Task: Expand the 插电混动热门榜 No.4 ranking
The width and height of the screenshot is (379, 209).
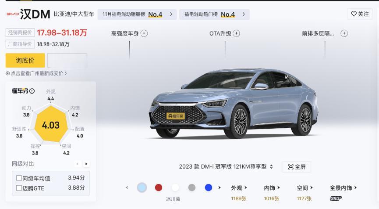Action: point(214,14)
